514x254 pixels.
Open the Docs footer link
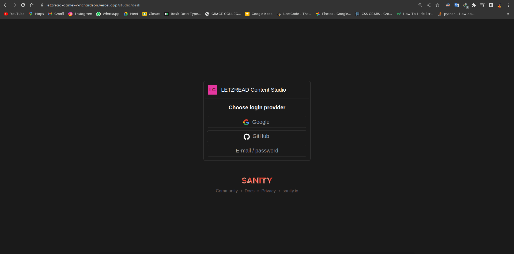pos(250,191)
